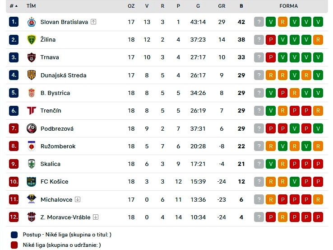Click the FORMA column header

pos(289,6)
